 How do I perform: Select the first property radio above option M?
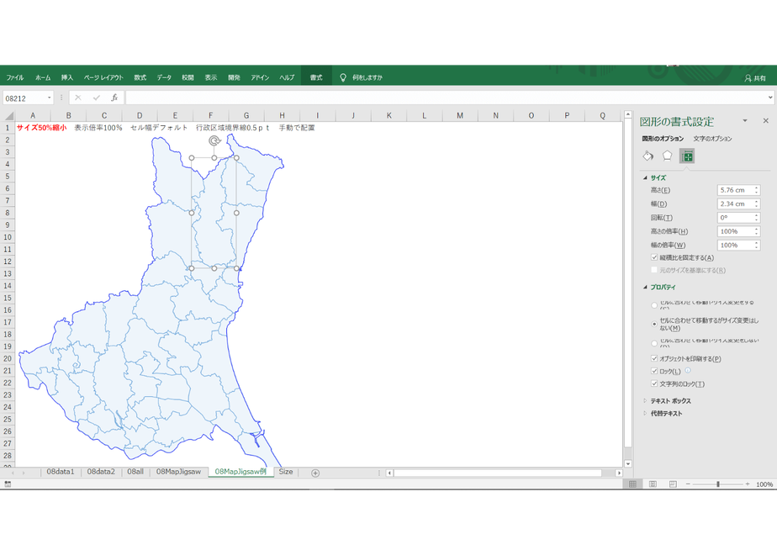[x=654, y=305]
